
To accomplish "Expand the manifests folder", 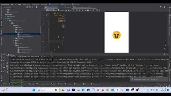I will (6, 17).
